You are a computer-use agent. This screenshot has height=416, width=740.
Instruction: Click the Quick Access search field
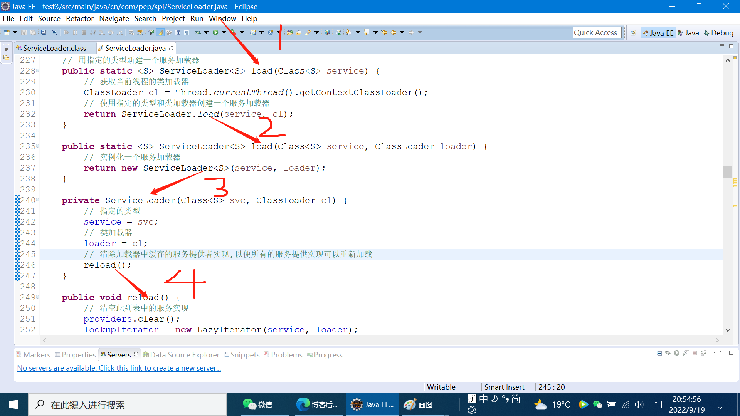(596, 32)
